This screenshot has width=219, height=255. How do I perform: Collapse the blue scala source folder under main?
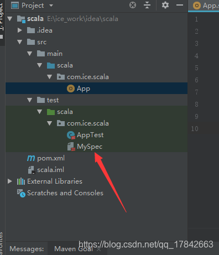coord(40,65)
